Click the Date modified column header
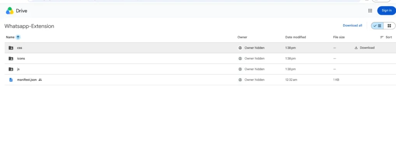Viewport: 396px width, 144px height. 295,37
